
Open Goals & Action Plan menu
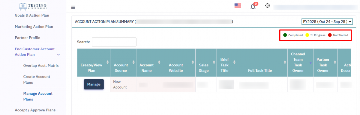click(x=32, y=15)
